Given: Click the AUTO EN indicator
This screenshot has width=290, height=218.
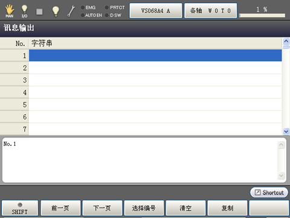Looking at the screenshot, I should click(x=91, y=15).
